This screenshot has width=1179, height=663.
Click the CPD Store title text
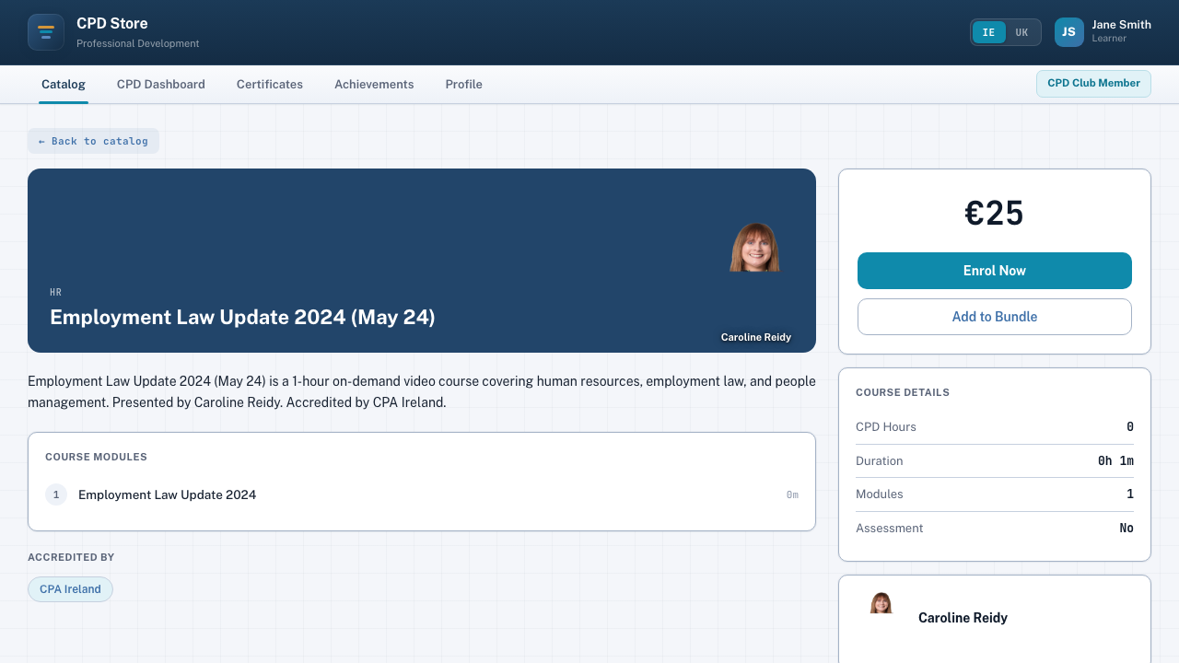[112, 23]
